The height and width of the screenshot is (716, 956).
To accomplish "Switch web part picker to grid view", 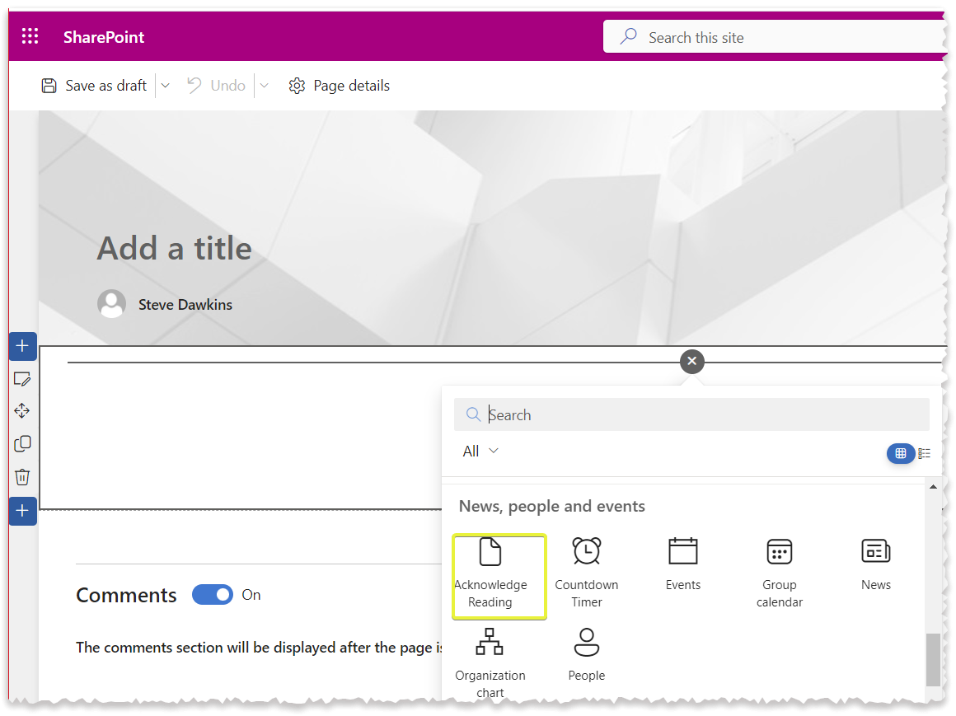I will 901,453.
